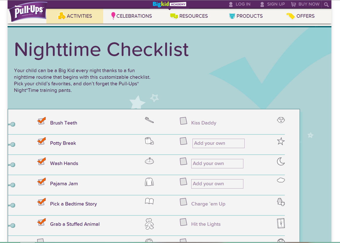The image size is (340, 243).
Task: Click the pajama shirt icon
Action: coord(149,182)
